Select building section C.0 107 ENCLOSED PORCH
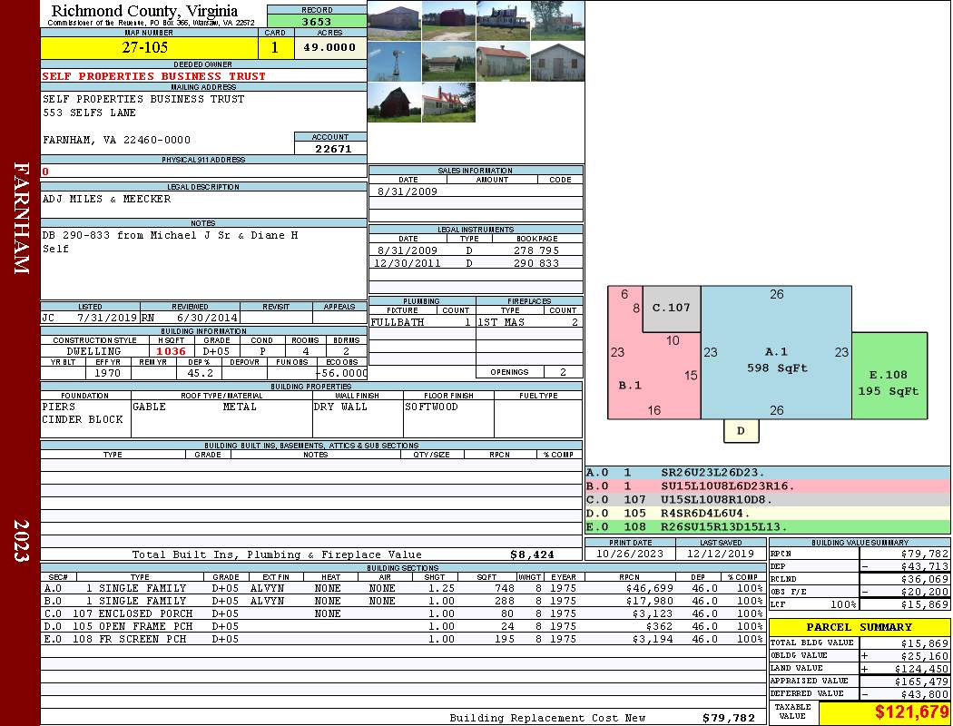The height and width of the screenshot is (726, 953). [x=404, y=613]
